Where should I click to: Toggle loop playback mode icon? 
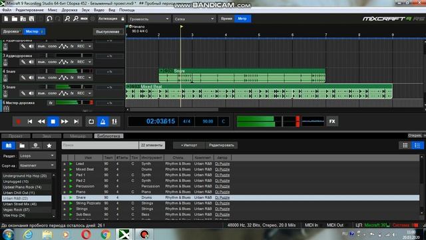coord(91,121)
